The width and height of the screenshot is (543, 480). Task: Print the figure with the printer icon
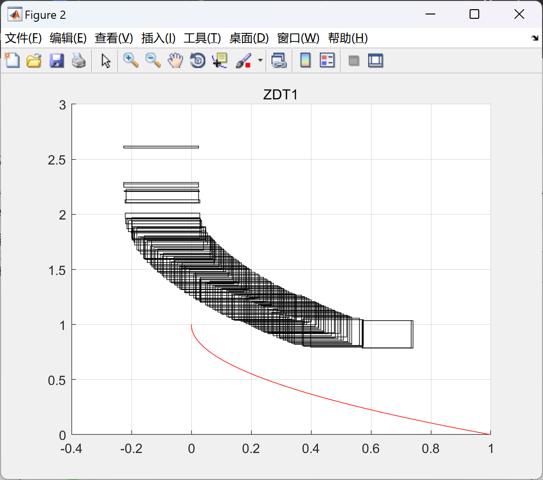(79, 60)
